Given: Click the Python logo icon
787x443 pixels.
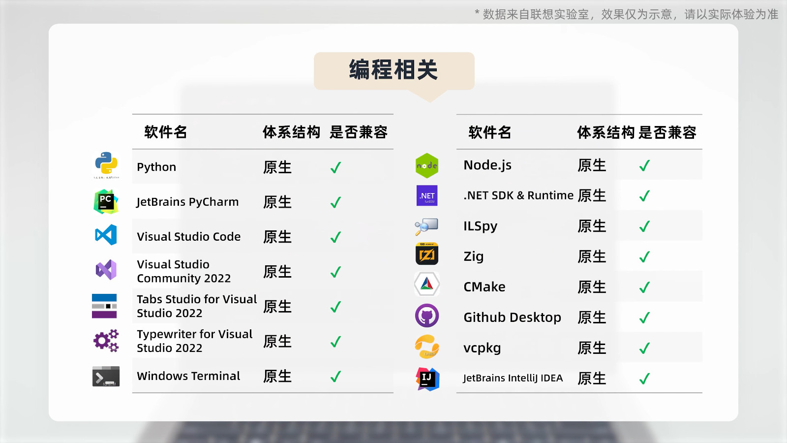Looking at the screenshot, I should pos(106,164).
